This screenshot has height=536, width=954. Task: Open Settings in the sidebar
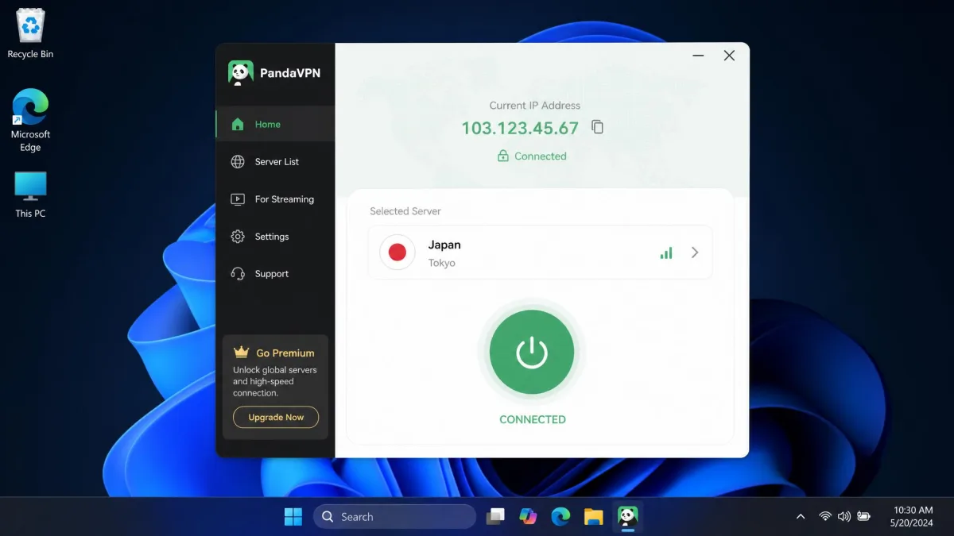275,237
